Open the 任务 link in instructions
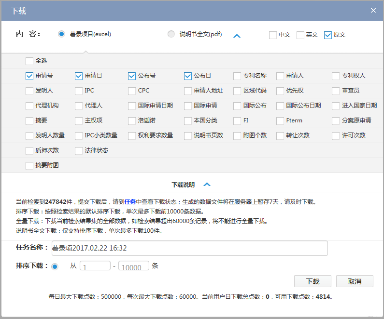The image size is (384, 319). [130, 202]
